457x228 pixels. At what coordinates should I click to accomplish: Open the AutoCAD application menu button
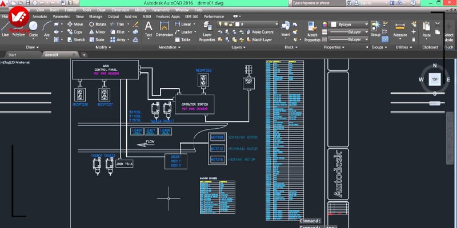(3, 3)
